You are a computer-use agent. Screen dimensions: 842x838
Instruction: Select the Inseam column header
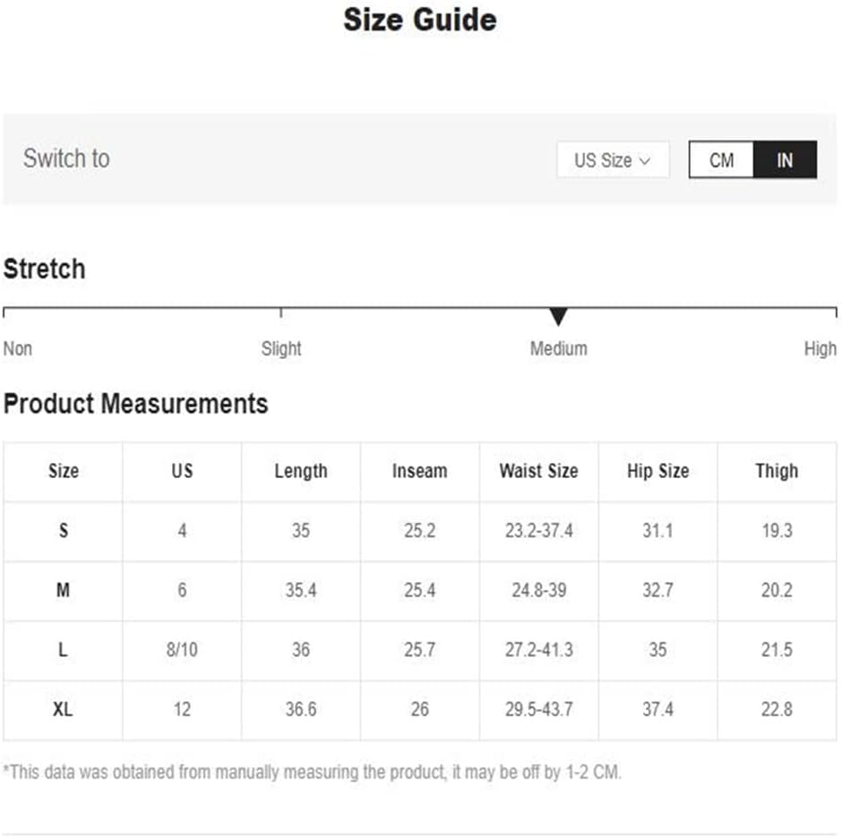pos(419,471)
